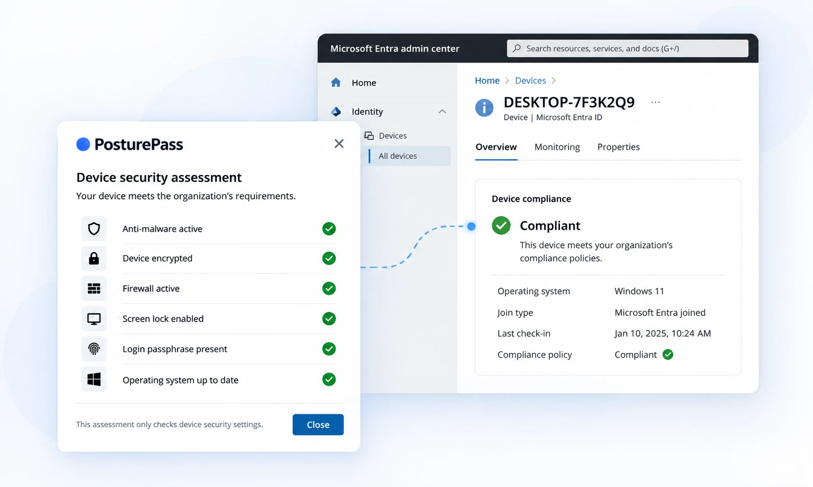The width and height of the screenshot is (813, 487).
Task: Click green check for Operating system up to date
Action: coord(329,379)
